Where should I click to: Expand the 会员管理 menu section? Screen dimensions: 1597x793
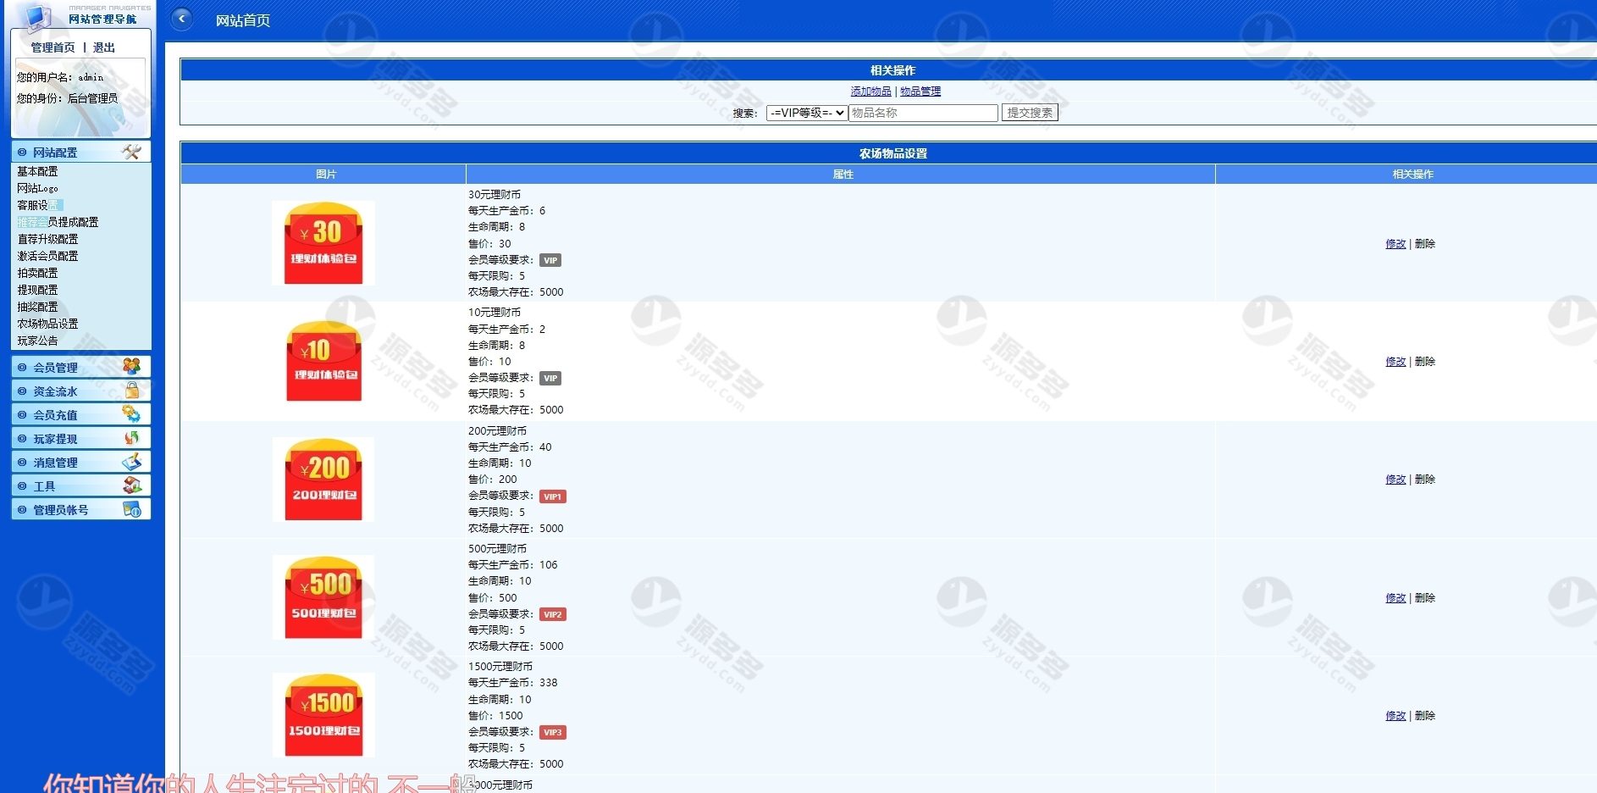[81, 367]
